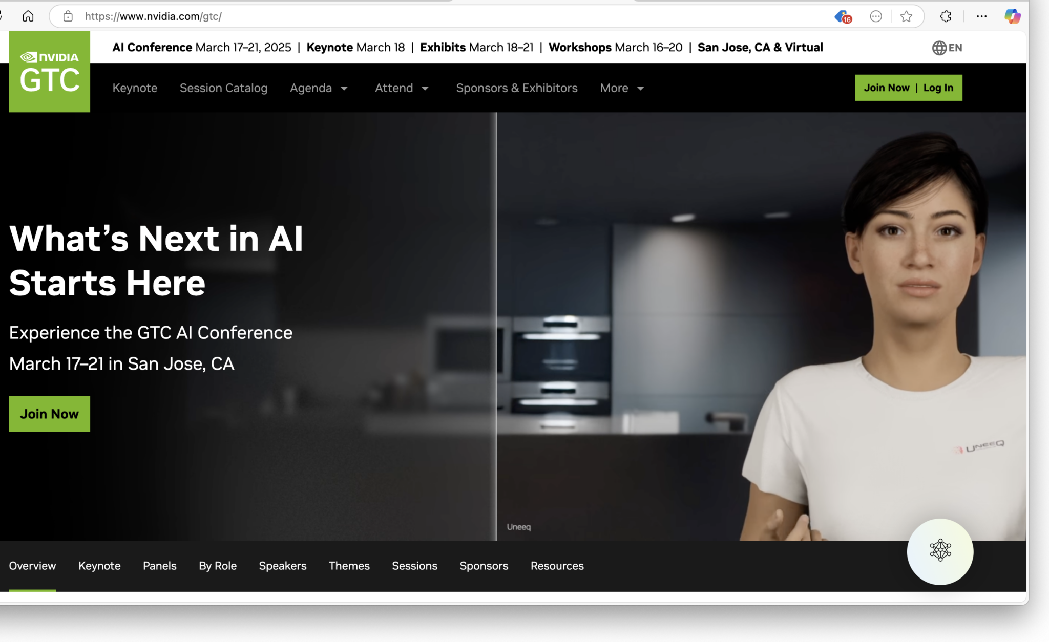Switch to the Speakers section tab
The width and height of the screenshot is (1049, 642).
tap(282, 566)
